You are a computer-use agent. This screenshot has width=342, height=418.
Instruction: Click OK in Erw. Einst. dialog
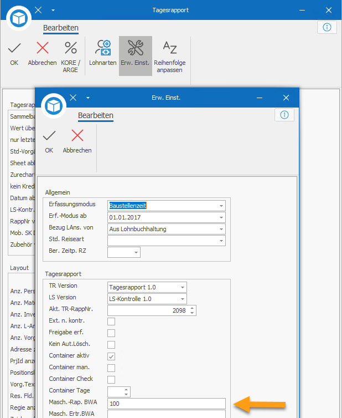click(x=49, y=142)
